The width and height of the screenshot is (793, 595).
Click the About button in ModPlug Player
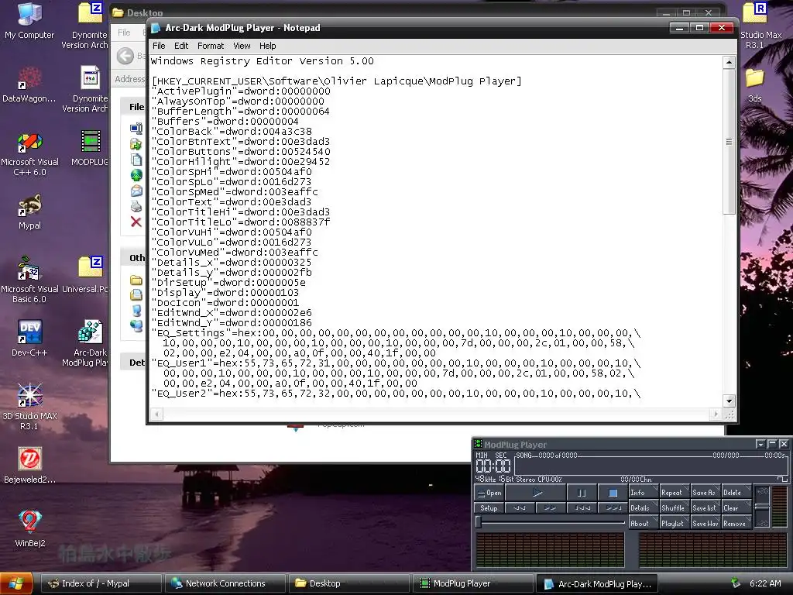tap(644, 523)
